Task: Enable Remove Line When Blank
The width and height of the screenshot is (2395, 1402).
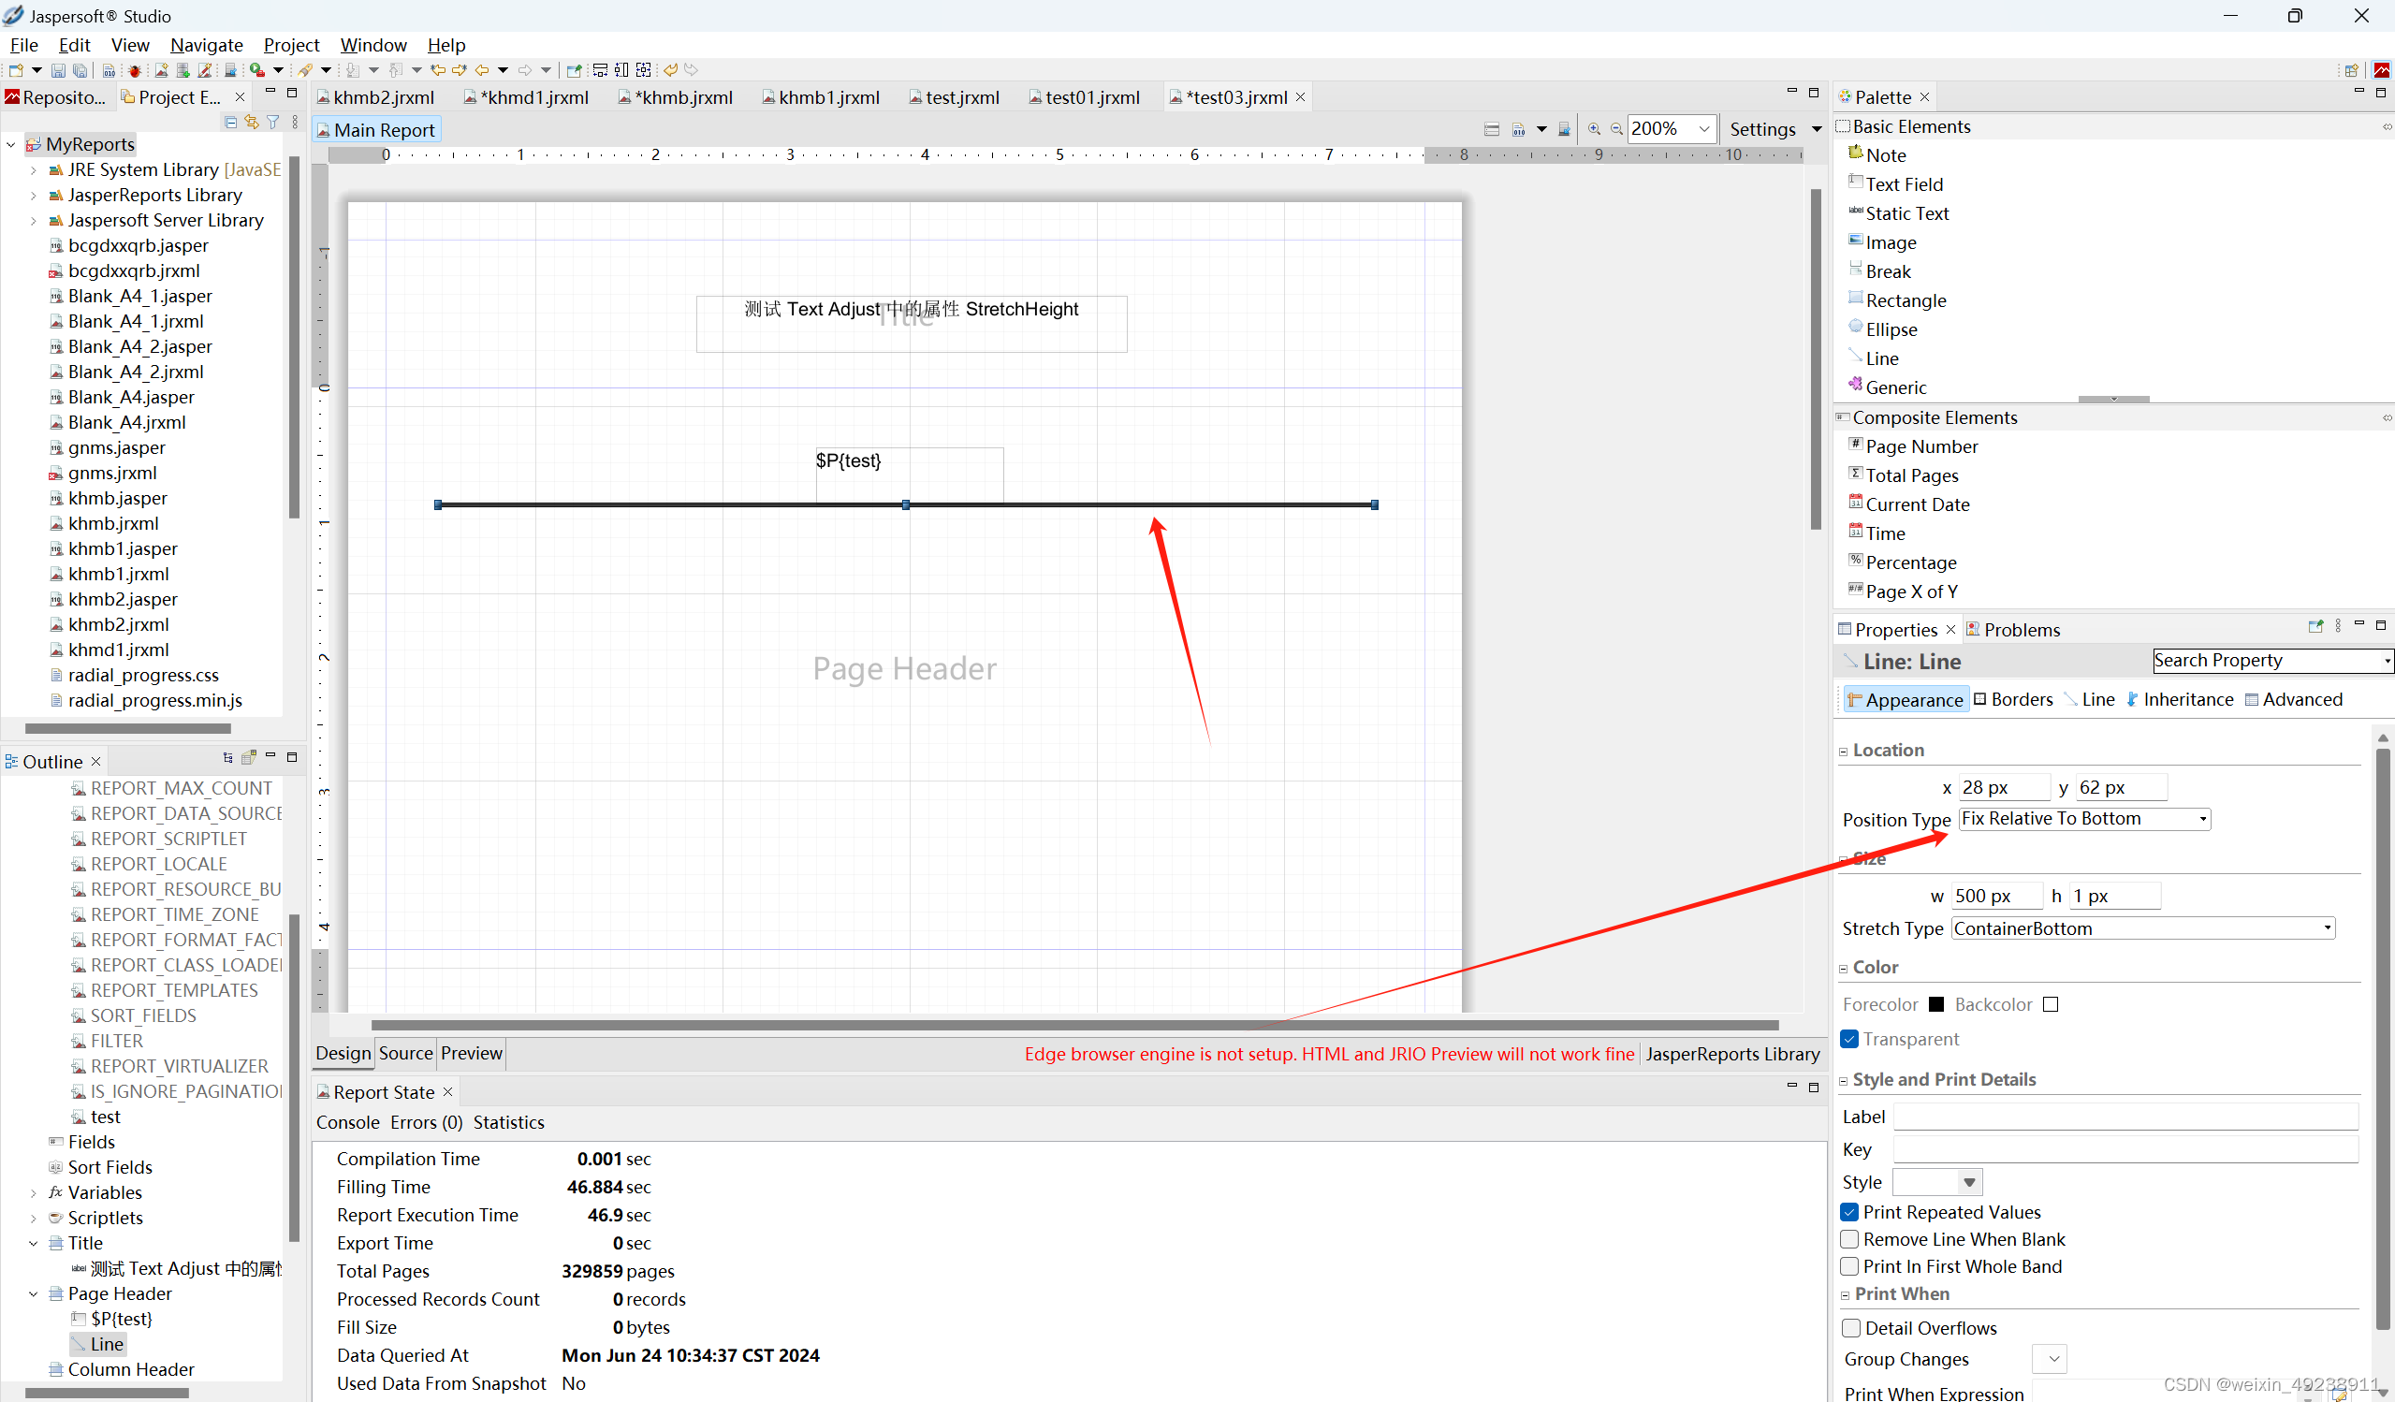Action: pos(1849,1239)
